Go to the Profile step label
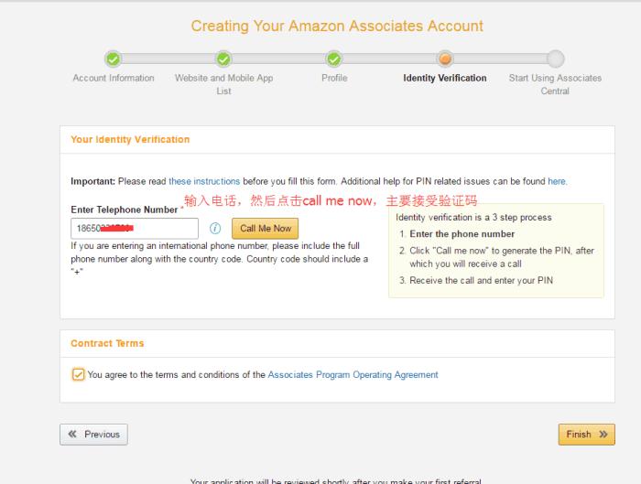Screen dimensions: 641x484 334,79
